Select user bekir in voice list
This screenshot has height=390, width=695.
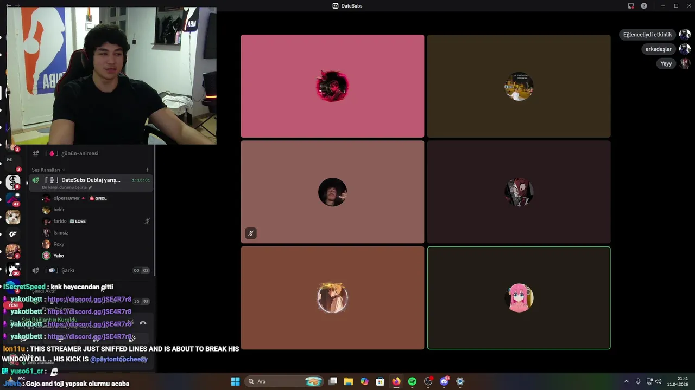pos(59,210)
